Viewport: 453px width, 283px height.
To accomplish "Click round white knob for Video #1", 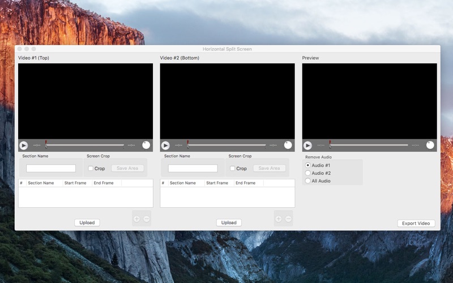I will click(146, 145).
